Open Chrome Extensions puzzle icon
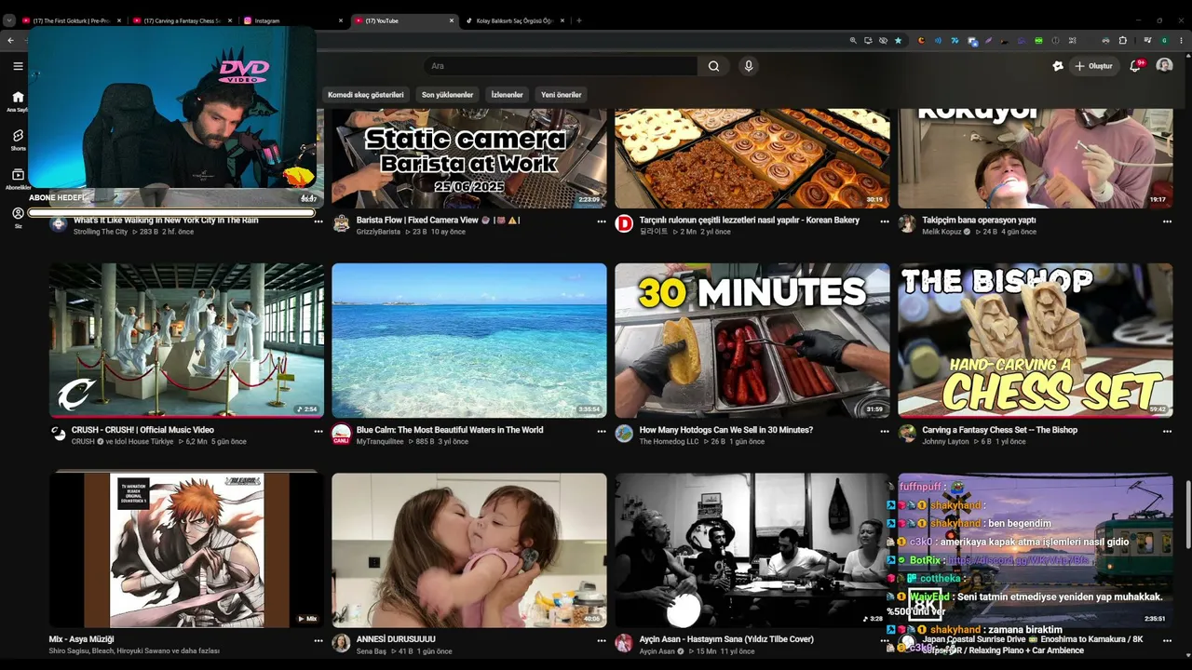This screenshot has height=670, width=1192. 1122,40
